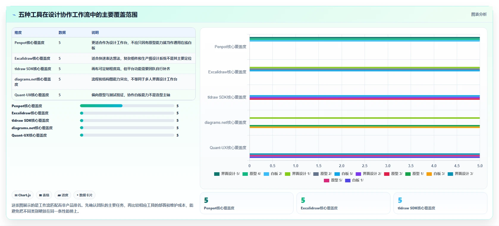Click description starting 适合快速表达想法

pos(142,59)
